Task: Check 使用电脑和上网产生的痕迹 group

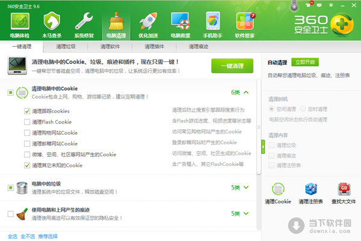Action: point(11,213)
